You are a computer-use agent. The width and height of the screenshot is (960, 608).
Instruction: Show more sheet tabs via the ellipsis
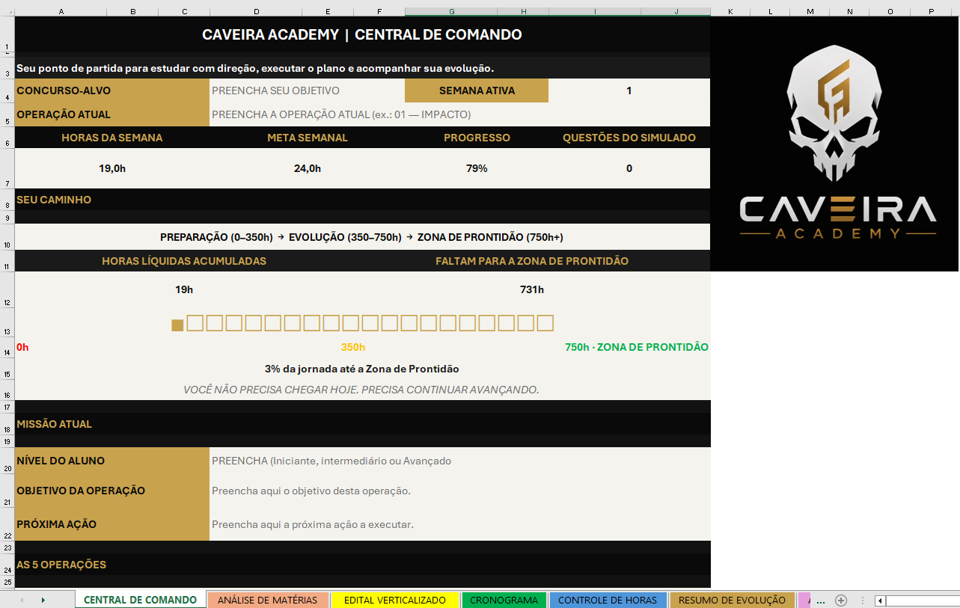pyautogui.click(x=821, y=601)
